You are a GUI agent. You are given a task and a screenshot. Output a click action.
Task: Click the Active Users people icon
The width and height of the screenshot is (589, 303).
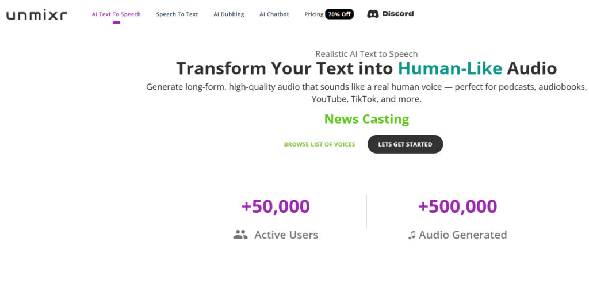[240, 235]
